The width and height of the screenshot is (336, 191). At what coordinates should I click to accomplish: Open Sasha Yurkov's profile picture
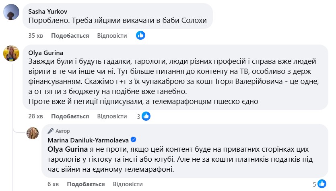tap(11, 13)
